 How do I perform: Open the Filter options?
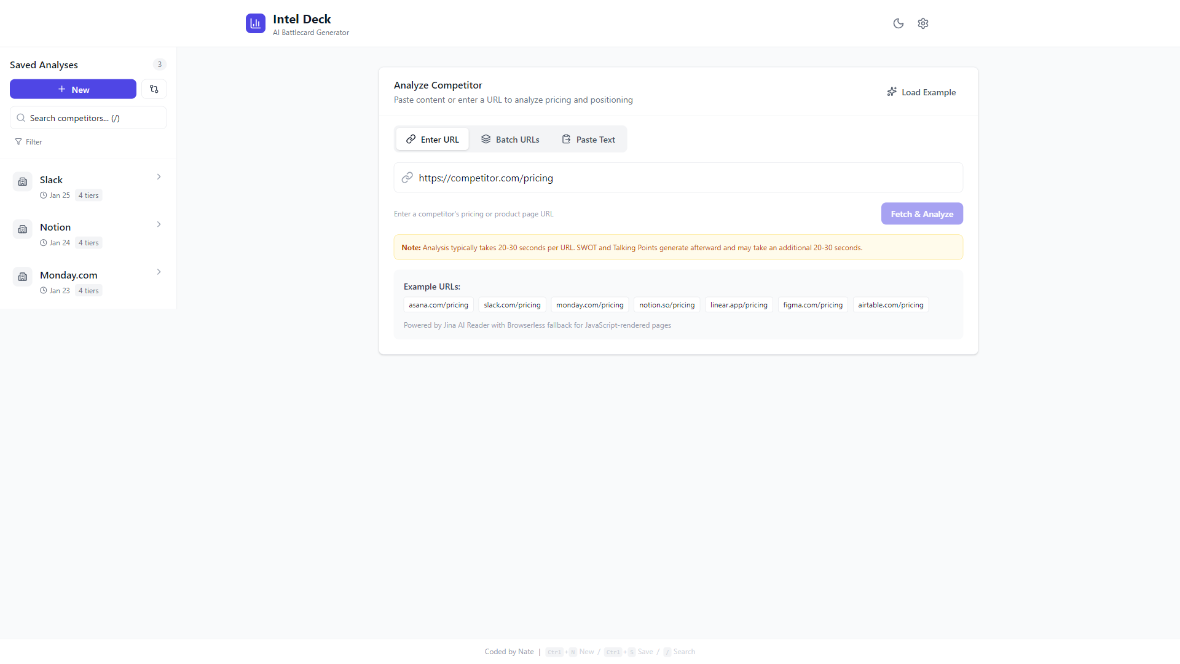[28, 142]
